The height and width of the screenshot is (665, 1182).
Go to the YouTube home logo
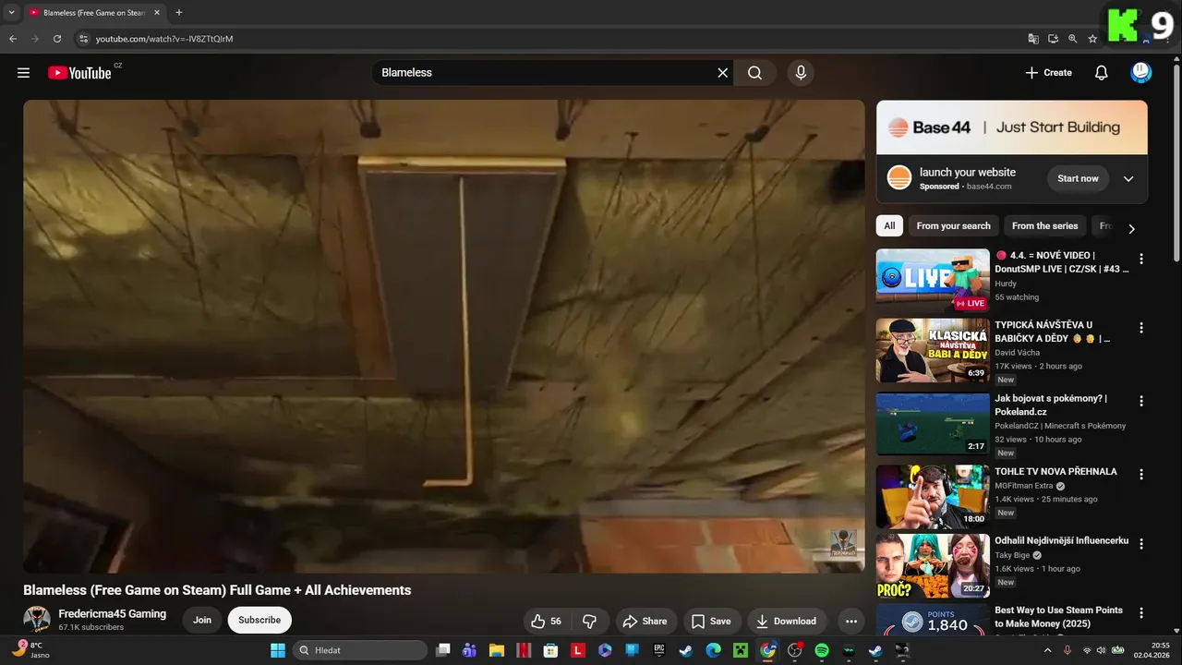pos(79,73)
